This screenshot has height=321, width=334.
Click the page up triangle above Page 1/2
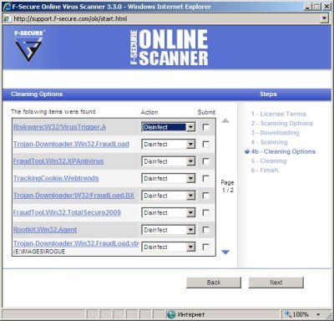pyautogui.click(x=225, y=120)
